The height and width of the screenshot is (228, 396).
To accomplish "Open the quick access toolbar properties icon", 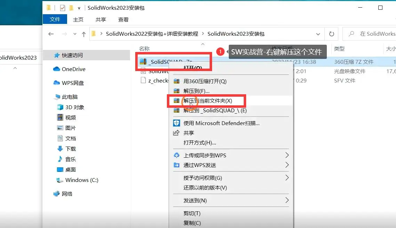I will [x=63, y=8].
